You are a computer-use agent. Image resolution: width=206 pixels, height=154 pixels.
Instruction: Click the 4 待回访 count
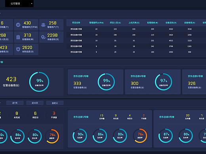click(130, 115)
